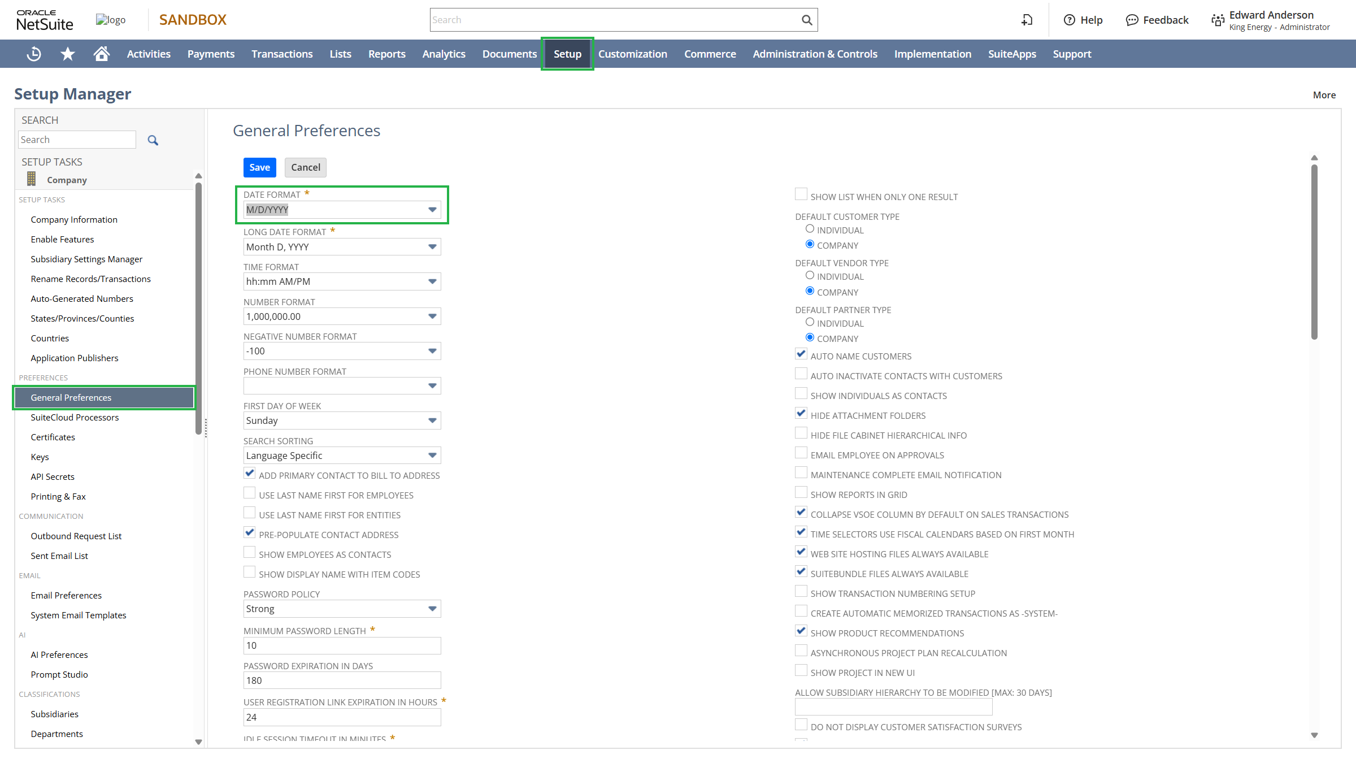Open the Password Policy dropdown
Screen dimensions: 1356x763
tap(342, 609)
